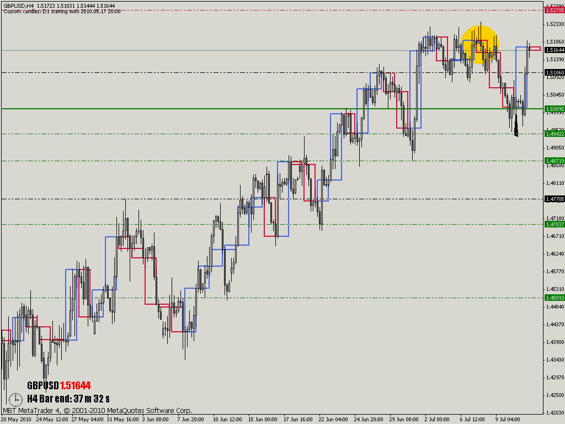Image resolution: width=565 pixels, height=424 pixels.
Task: Click the 'Custom candles: D1 starting with' label
Action: 62,12
